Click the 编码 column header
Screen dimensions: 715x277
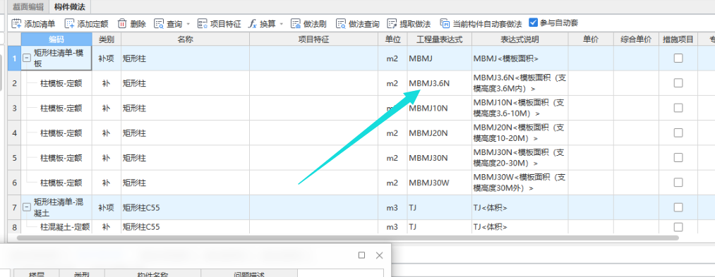click(56, 39)
